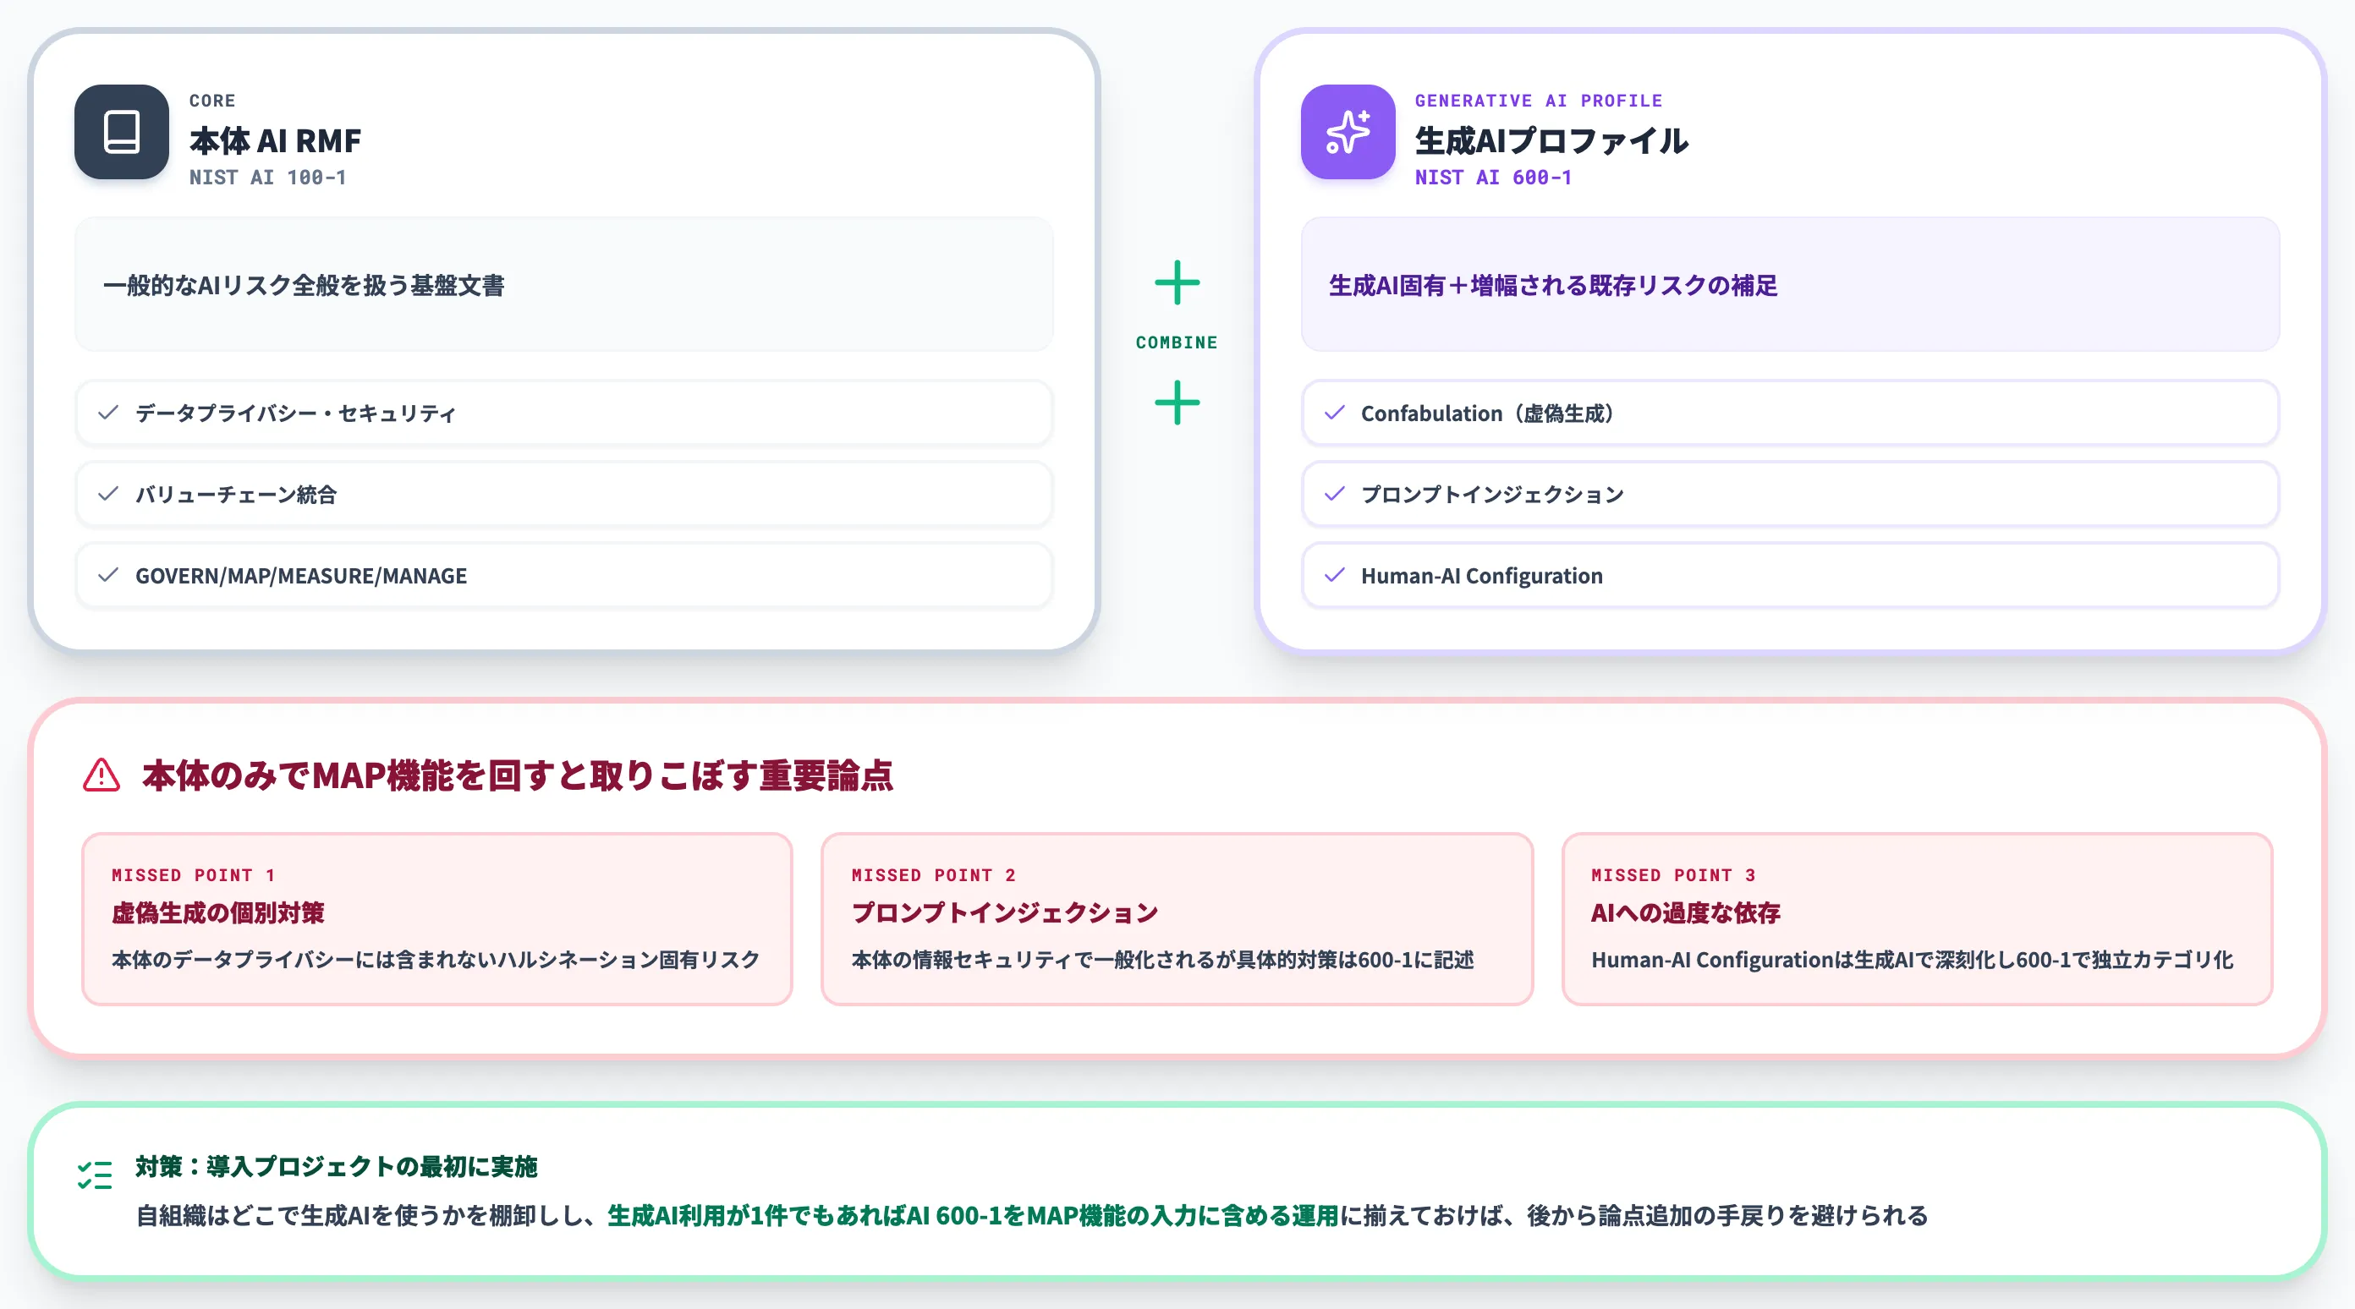Select the purple プロンプトインジェクション list row text
Screen dimensions: 2355x1309
click(1492, 495)
